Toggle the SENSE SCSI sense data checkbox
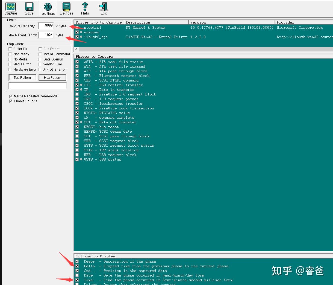This screenshot has width=333, height=285. click(77, 132)
